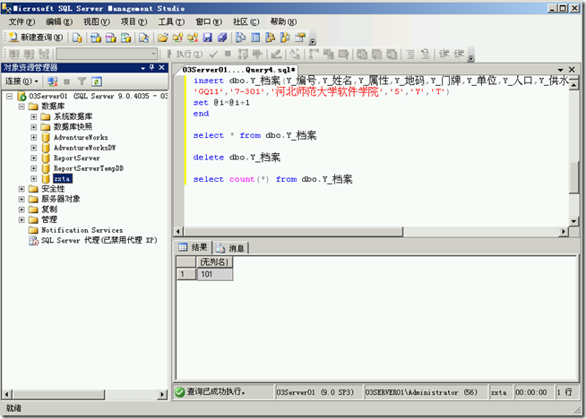Viewport: 586px width, 419px height.
Task: Click the Open File folder icon
Action: pos(162,38)
